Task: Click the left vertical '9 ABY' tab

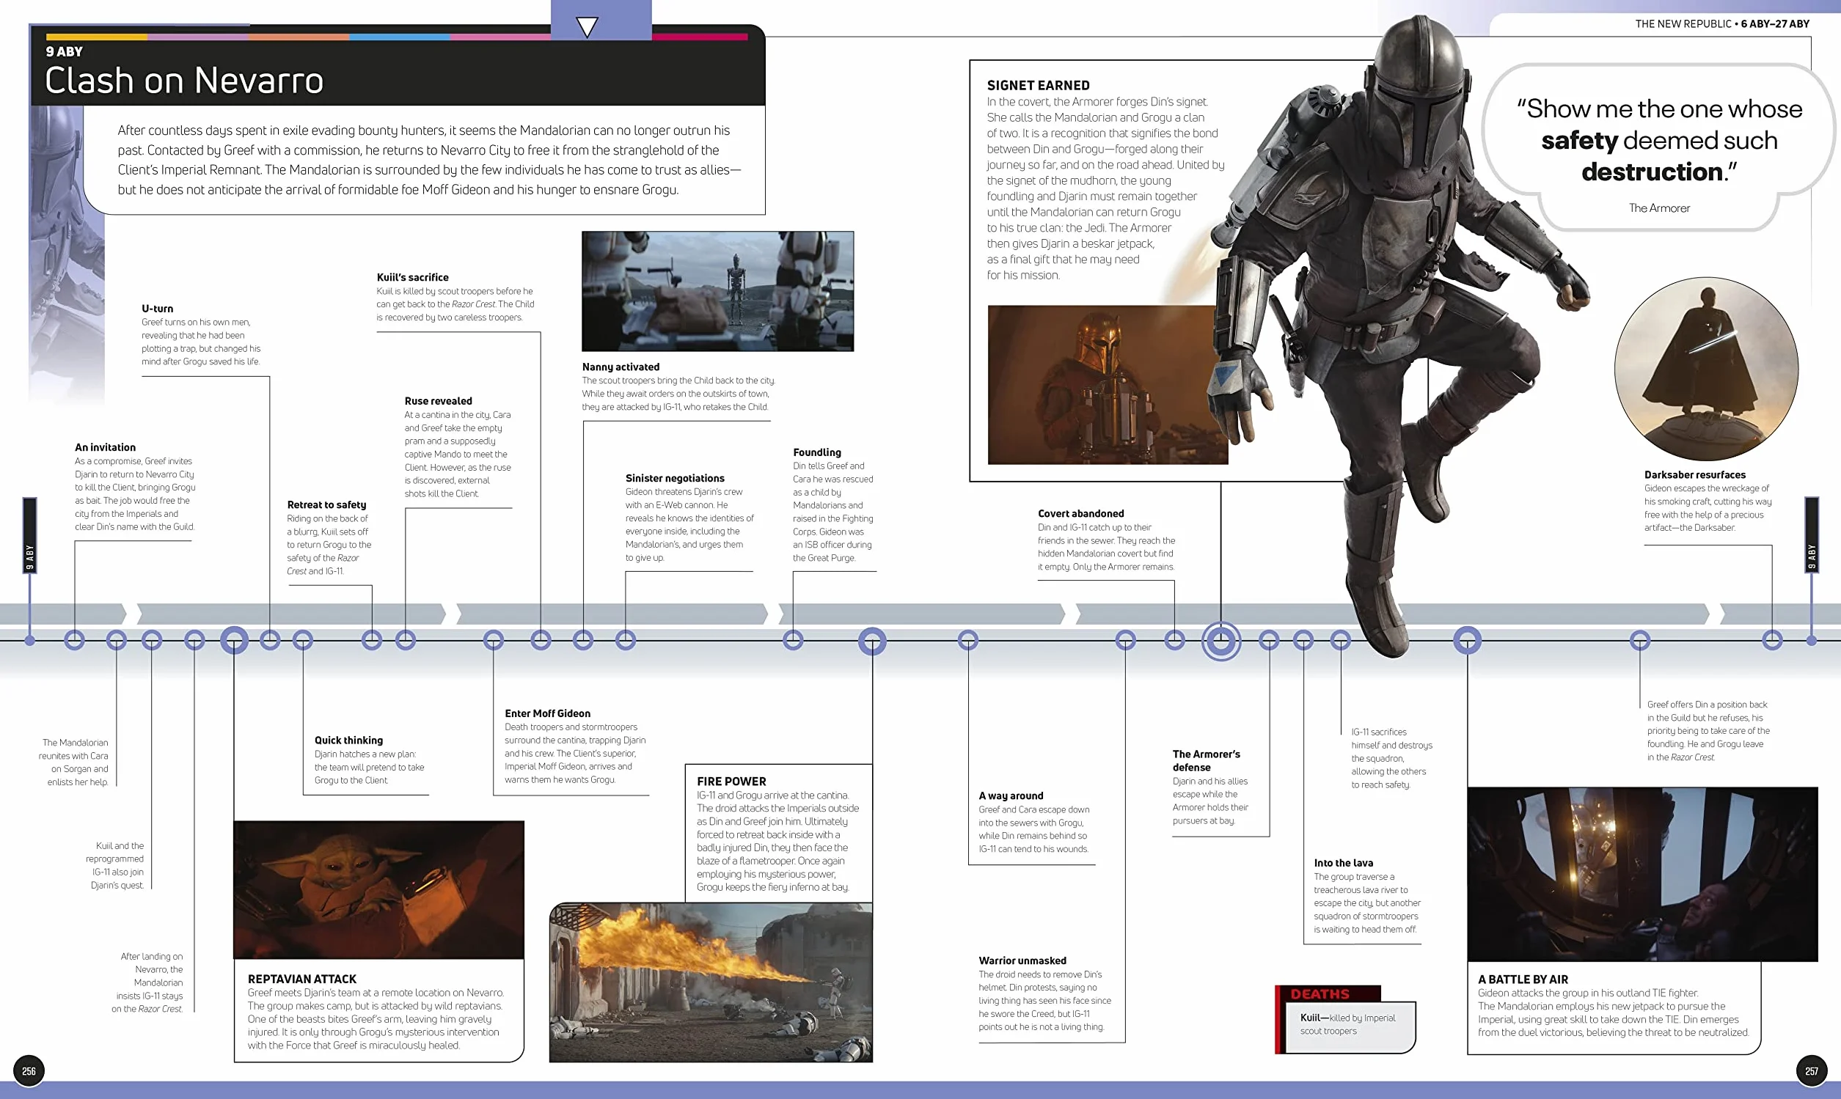Action: (x=29, y=535)
